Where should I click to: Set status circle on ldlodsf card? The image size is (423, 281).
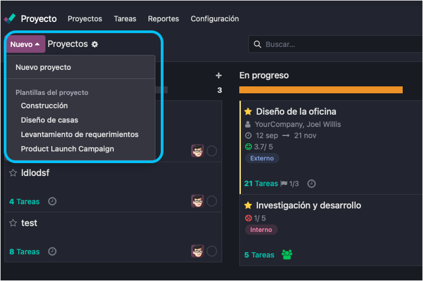tap(211, 201)
